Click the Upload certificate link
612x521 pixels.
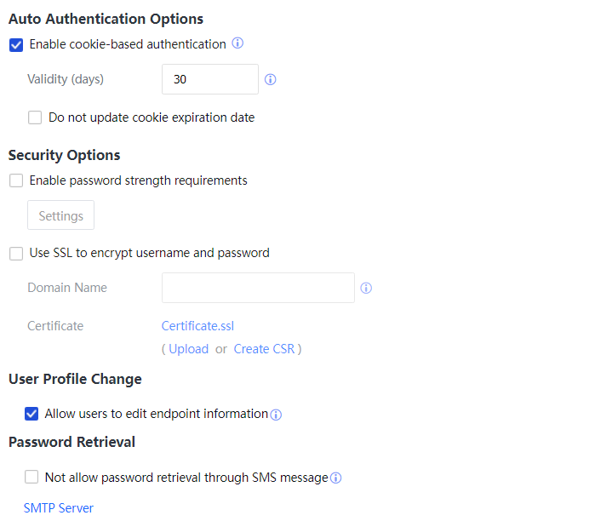coord(188,349)
